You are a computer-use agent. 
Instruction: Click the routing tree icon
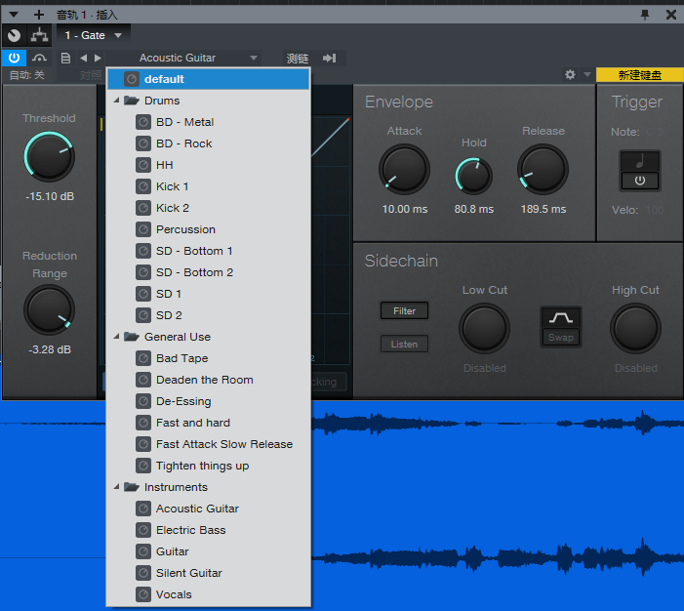tap(39, 35)
